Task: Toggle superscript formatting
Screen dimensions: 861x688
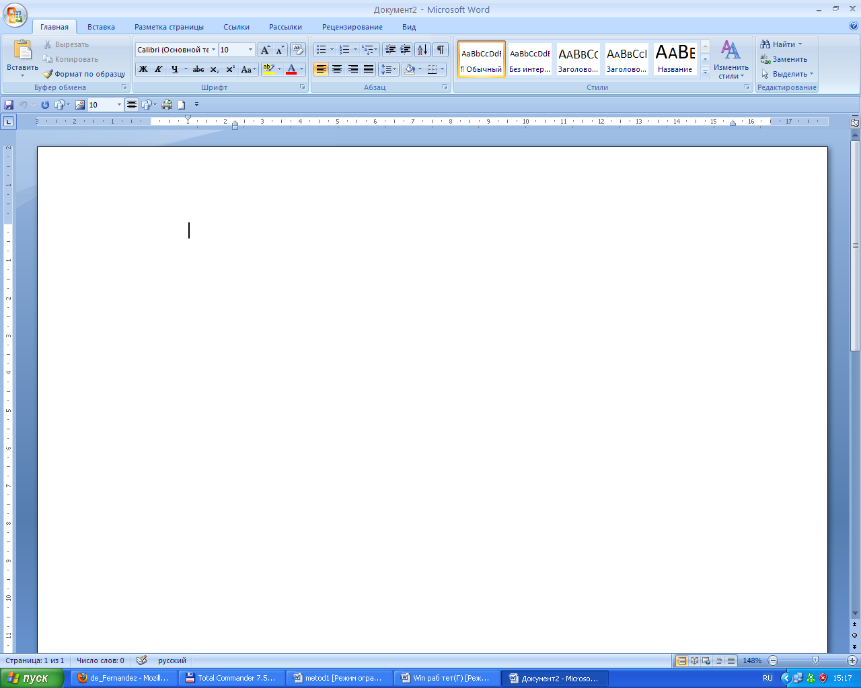Action: (229, 69)
